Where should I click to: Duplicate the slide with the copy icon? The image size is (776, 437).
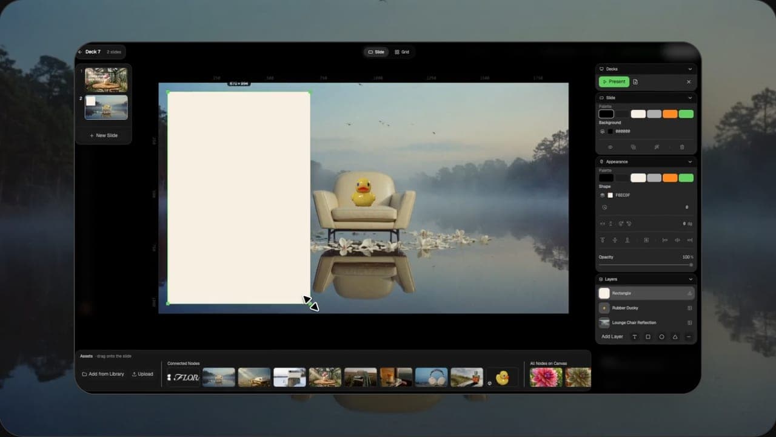[x=634, y=147]
